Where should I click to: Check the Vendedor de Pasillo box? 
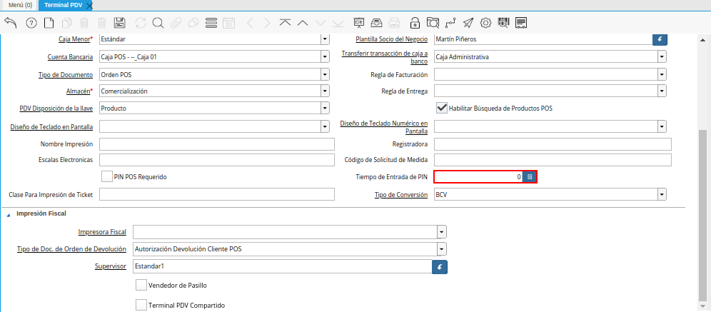[141, 286]
